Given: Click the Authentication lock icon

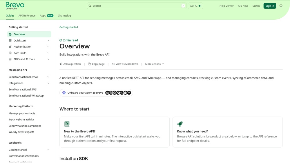Looking at the screenshot, I should coord(10,47).
